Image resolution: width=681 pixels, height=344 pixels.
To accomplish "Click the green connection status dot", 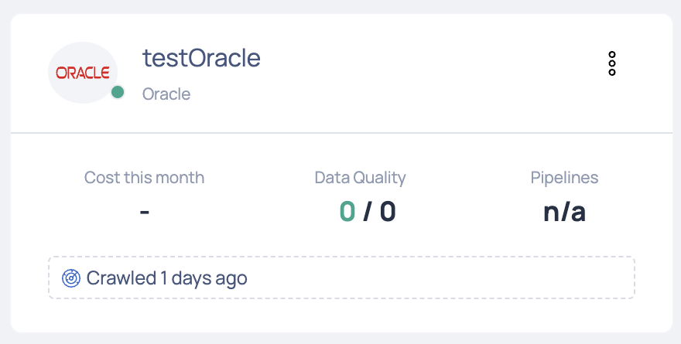I will pyautogui.click(x=118, y=92).
